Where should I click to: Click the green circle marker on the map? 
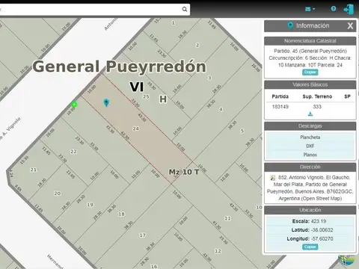pyautogui.click(x=74, y=105)
